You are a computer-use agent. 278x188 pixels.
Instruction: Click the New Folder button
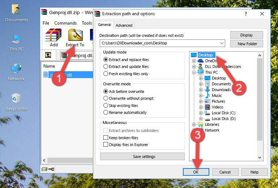[x=247, y=44]
